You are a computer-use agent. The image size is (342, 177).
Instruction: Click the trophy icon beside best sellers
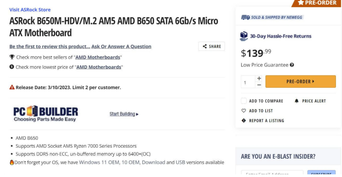pyautogui.click(x=12, y=57)
